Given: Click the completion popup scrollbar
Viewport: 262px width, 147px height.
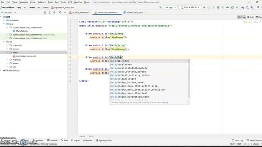Looking at the screenshot, I should (189, 78).
